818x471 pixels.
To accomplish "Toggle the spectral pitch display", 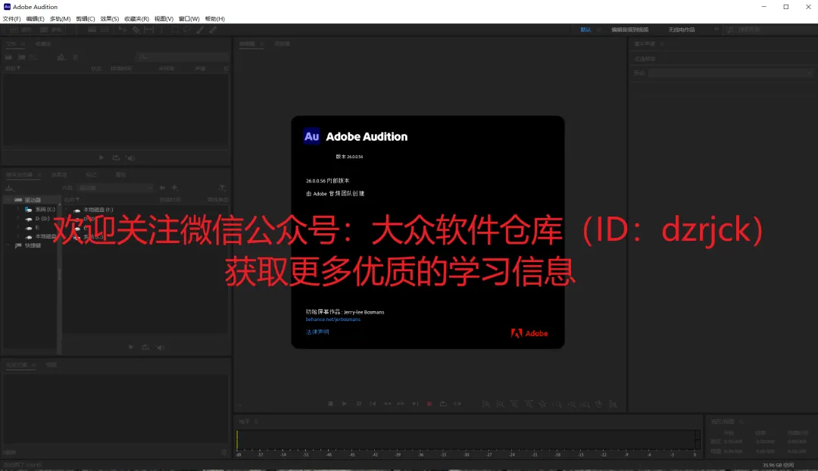I will pyautogui.click(x=105, y=30).
